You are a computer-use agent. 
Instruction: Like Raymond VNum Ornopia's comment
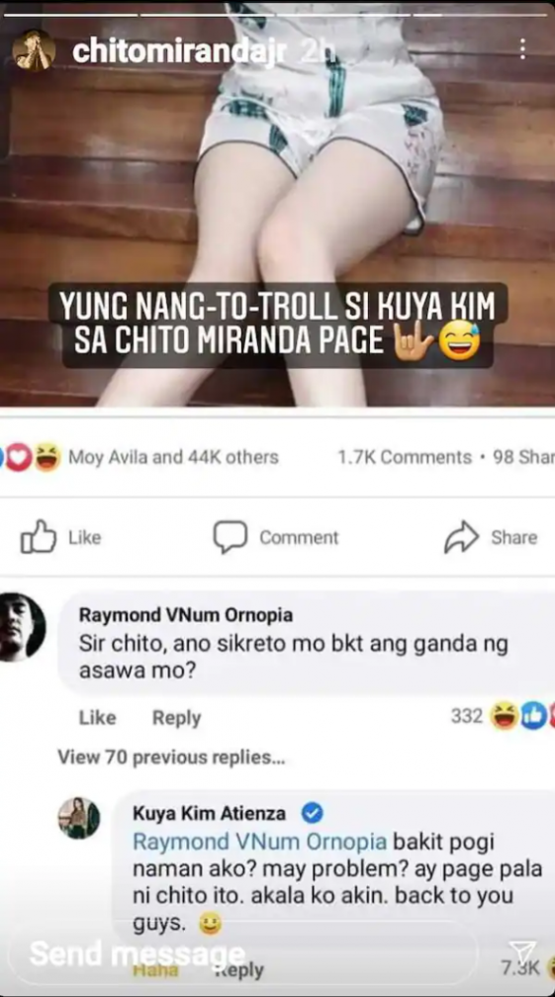point(97,718)
